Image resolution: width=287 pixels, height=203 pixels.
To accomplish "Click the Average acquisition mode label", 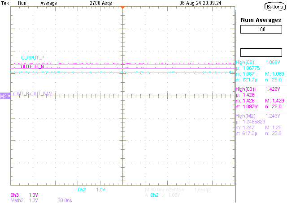I will pos(48,3).
